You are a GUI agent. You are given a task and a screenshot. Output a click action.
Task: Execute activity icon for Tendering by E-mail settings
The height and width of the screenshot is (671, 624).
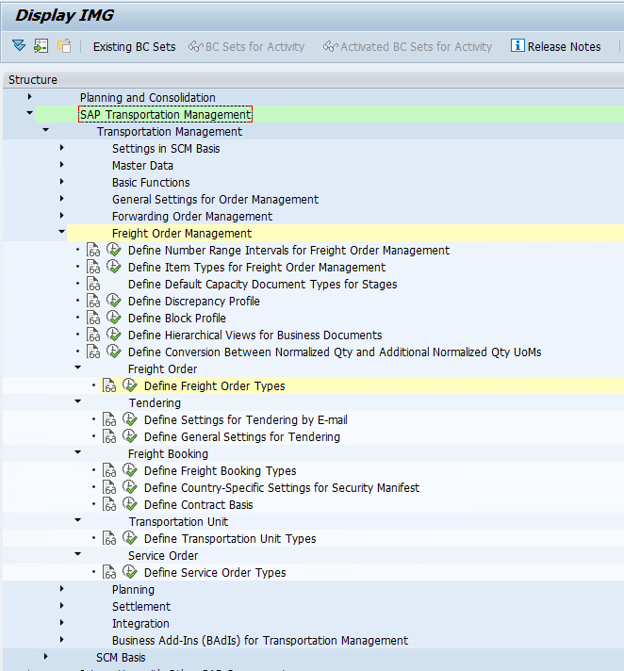[130, 419]
